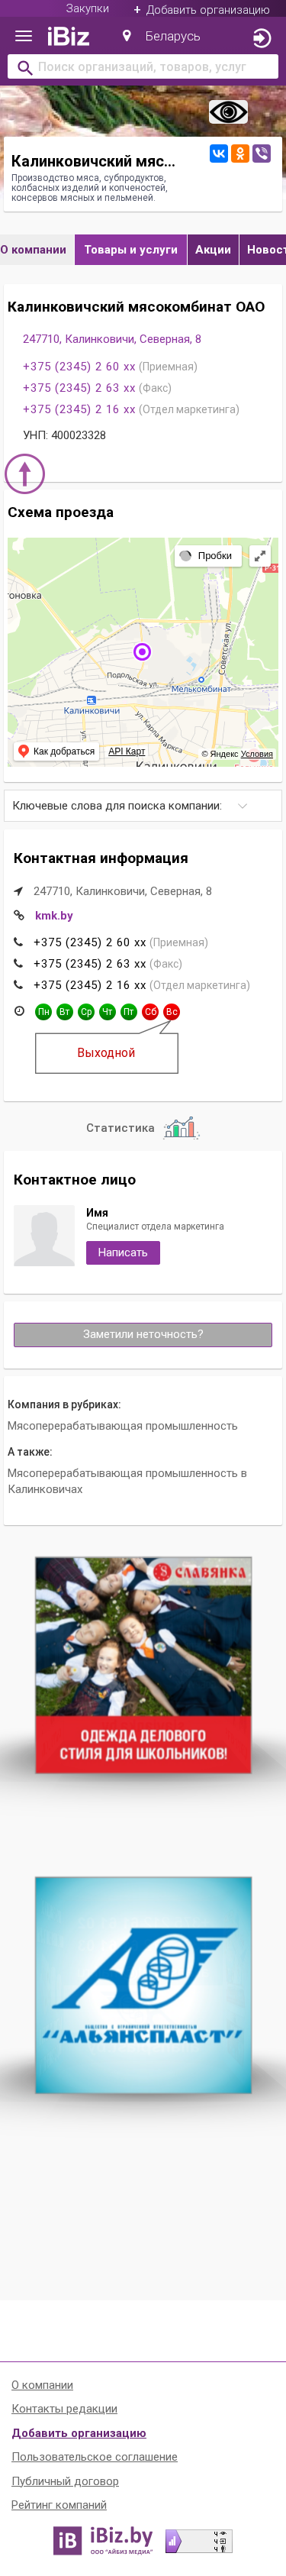The height and width of the screenshot is (2576, 286).
Task: Click the Viber share icon
Action: pos(262,153)
